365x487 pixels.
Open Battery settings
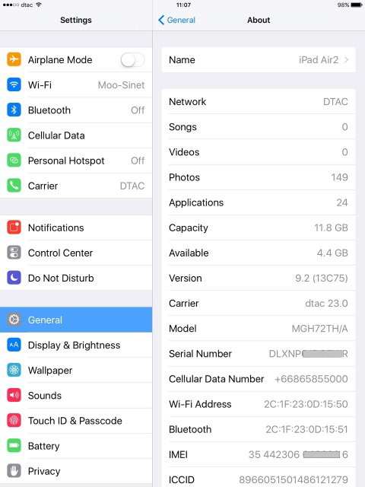76,446
